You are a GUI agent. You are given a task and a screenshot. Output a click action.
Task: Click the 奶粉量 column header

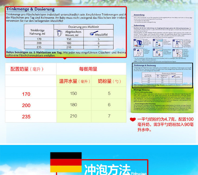pos(109,81)
